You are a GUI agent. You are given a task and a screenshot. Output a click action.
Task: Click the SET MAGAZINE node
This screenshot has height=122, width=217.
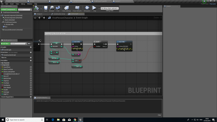click(56, 45)
